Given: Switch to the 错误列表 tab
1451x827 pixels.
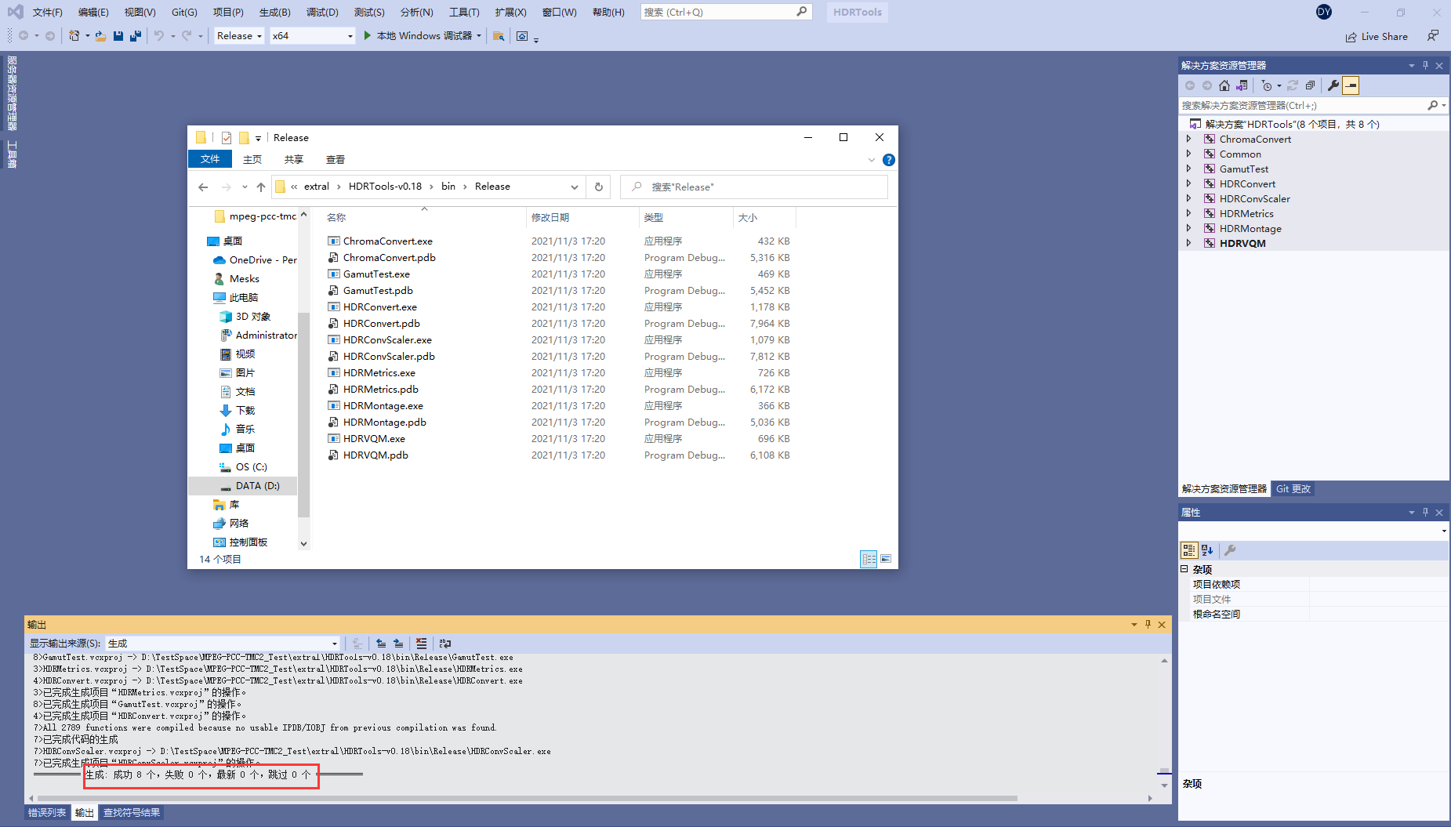Looking at the screenshot, I should [47, 812].
